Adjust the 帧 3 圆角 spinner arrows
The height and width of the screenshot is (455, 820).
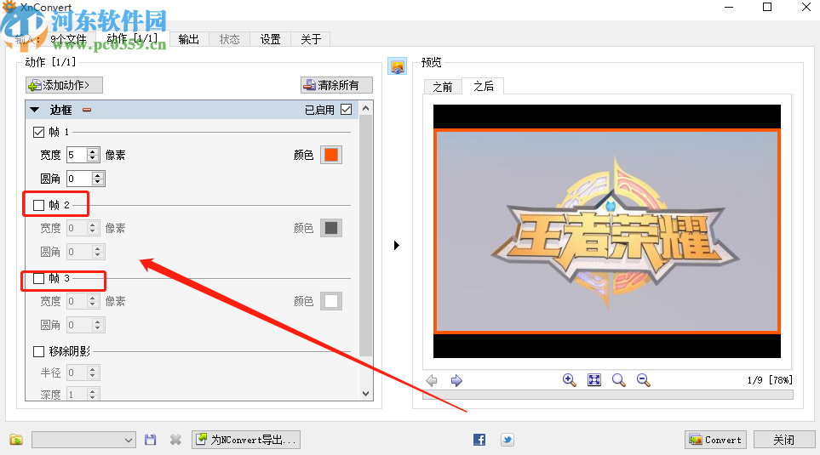98,325
